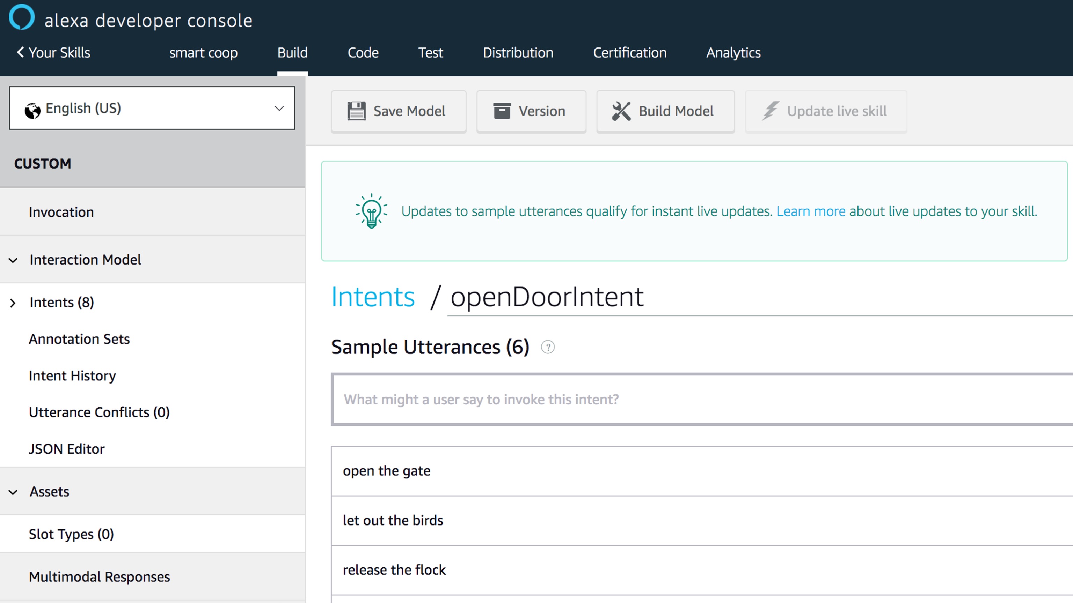The width and height of the screenshot is (1073, 603).
Task: Open the Certification tab
Action: click(629, 53)
